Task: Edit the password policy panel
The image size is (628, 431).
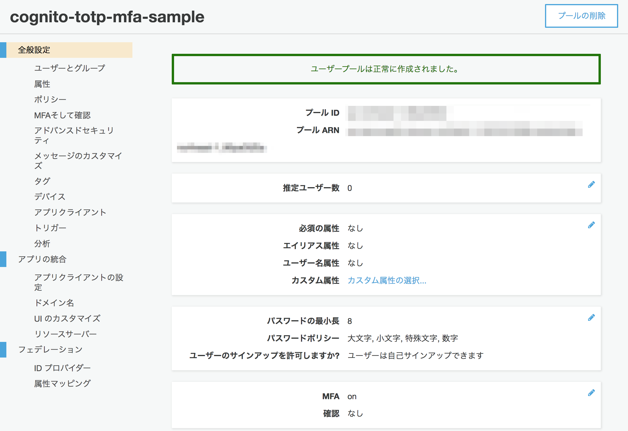Action: (x=591, y=318)
